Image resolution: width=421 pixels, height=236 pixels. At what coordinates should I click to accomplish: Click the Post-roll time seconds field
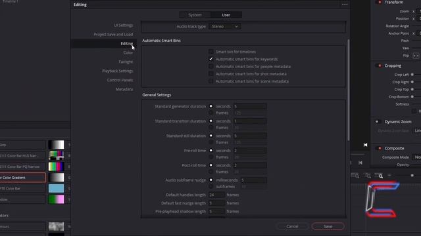pyautogui.click(x=250, y=165)
